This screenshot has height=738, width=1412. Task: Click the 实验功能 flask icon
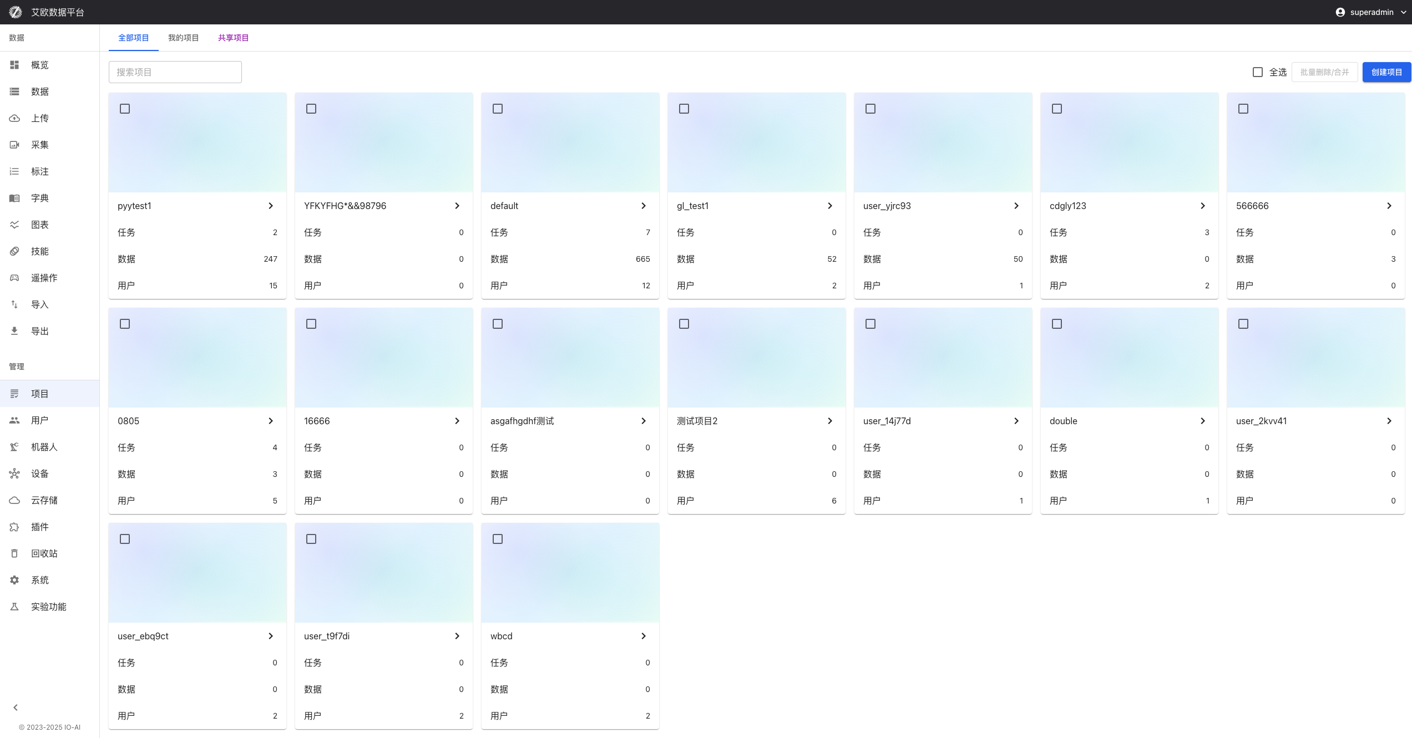click(14, 607)
